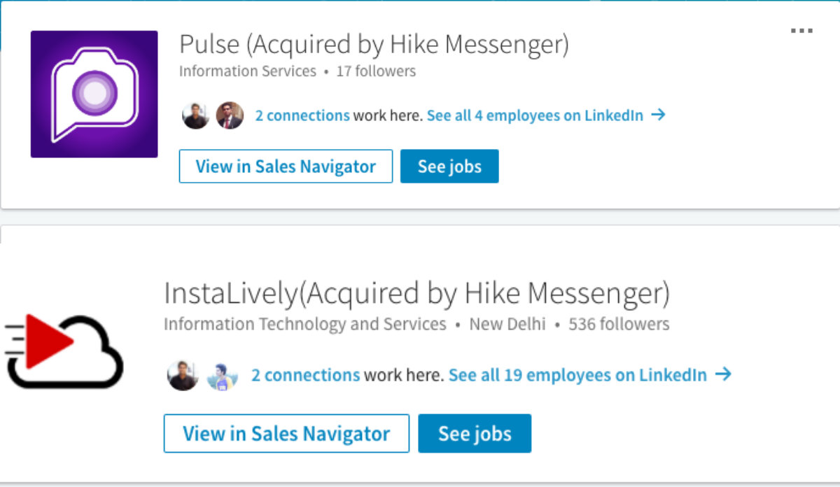Click first connection avatar under Pulse
This screenshot has height=487, width=840.
pos(196,115)
